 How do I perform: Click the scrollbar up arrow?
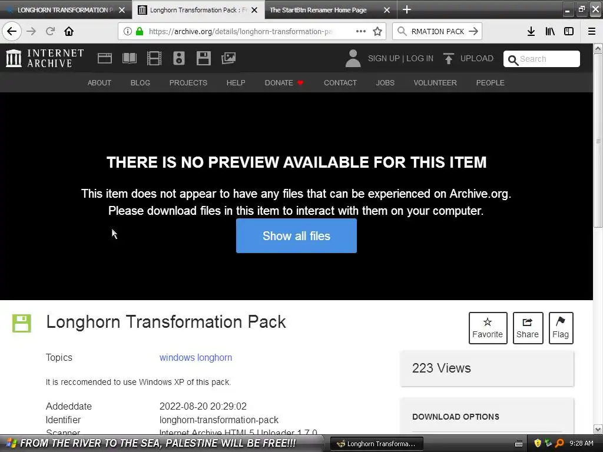tap(598, 48)
